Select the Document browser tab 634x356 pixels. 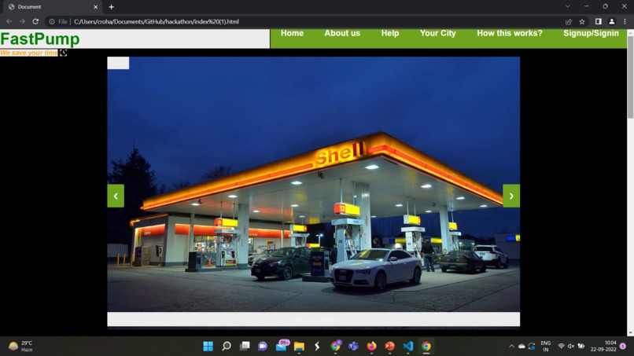(53, 7)
